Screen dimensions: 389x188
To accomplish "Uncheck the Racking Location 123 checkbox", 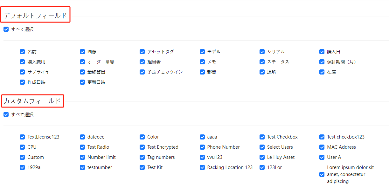I will 202,167.
